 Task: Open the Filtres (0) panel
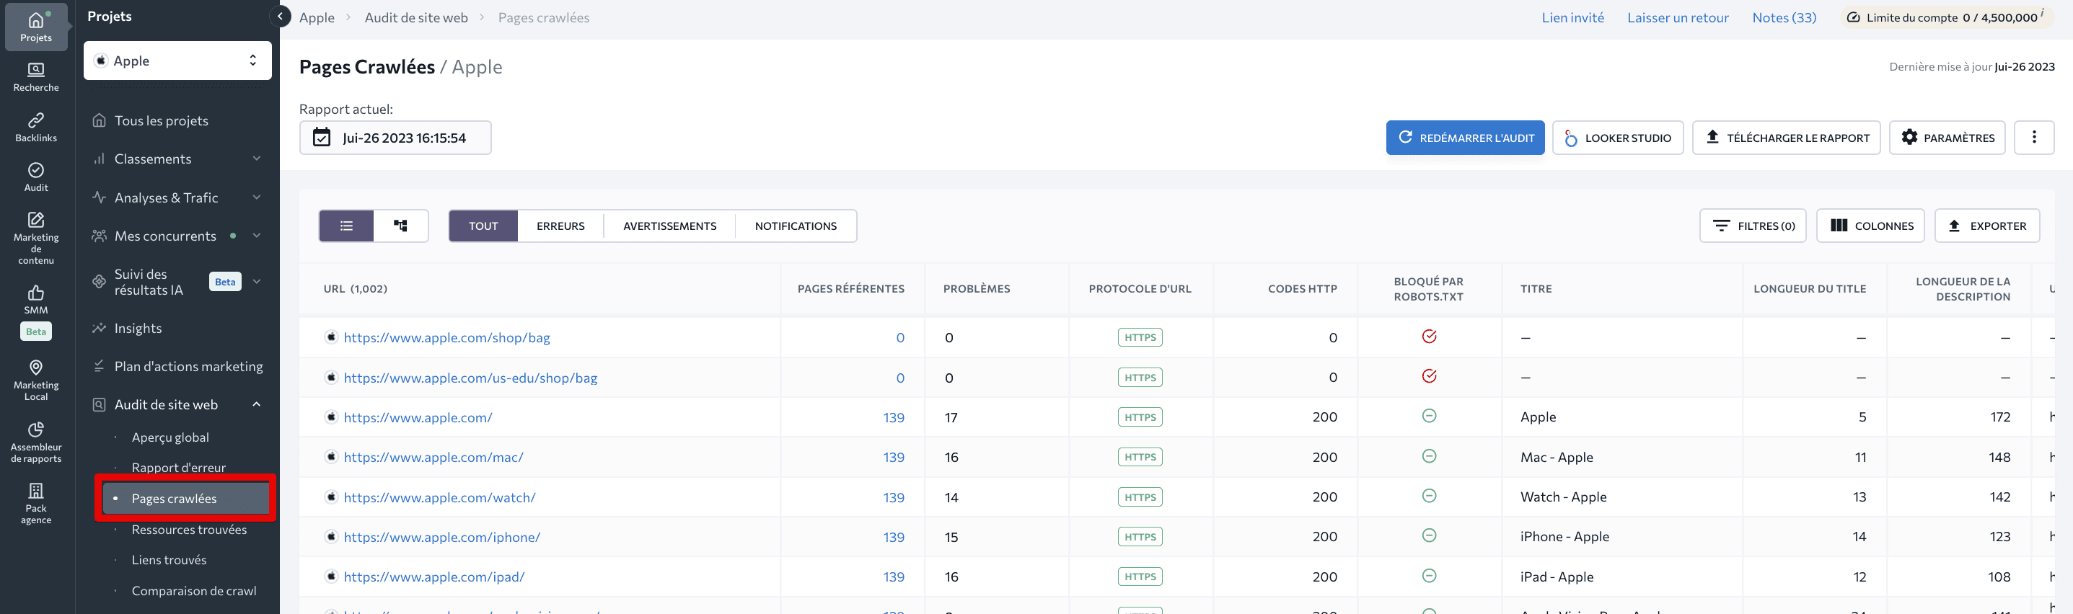click(1753, 226)
